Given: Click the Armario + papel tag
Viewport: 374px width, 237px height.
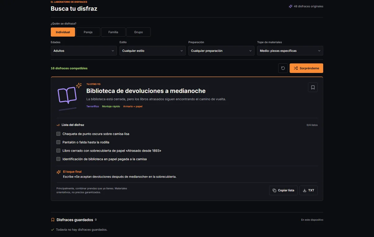Looking at the screenshot, I should pos(133,106).
